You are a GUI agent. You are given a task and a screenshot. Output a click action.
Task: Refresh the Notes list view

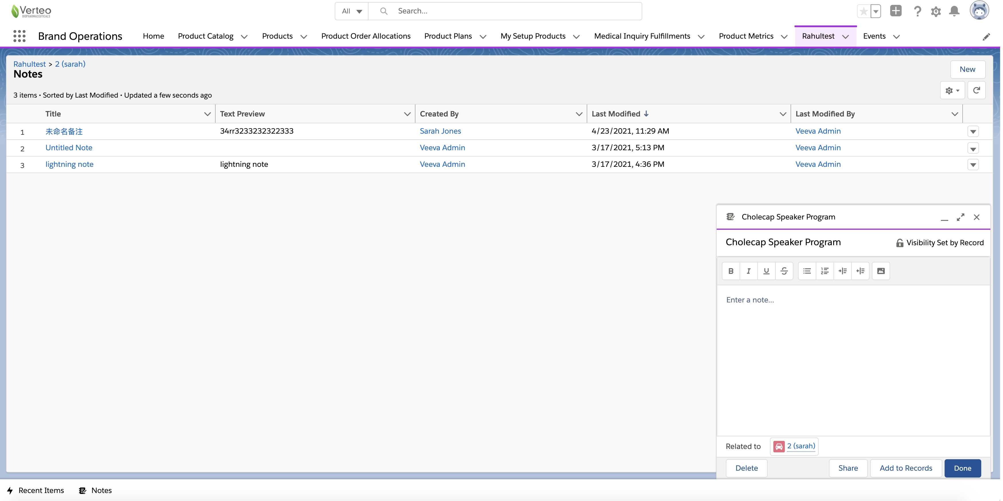click(x=976, y=90)
